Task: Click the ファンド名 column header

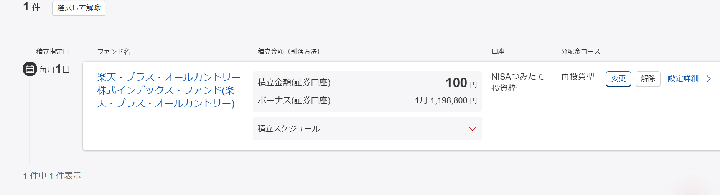Action: click(114, 52)
